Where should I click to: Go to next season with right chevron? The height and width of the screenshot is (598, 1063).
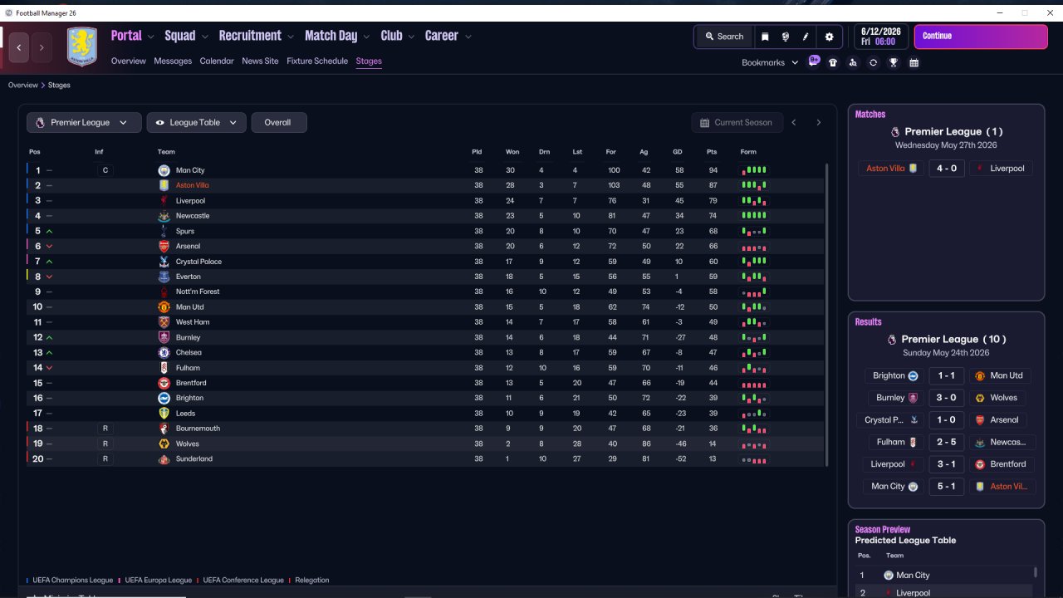click(x=818, y=123)
